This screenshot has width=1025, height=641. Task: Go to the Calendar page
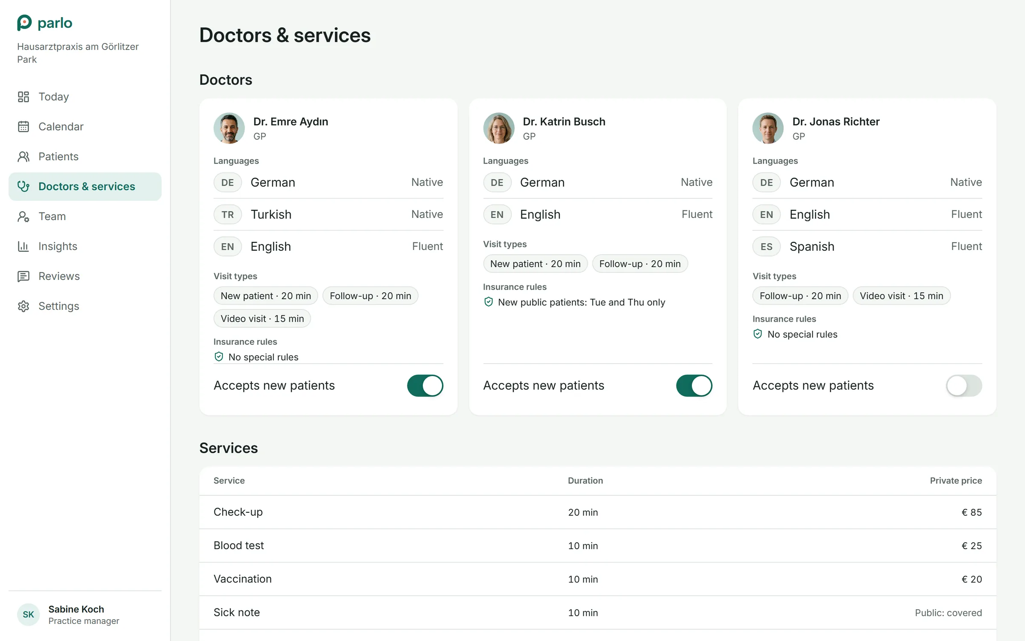pos(85,127)
